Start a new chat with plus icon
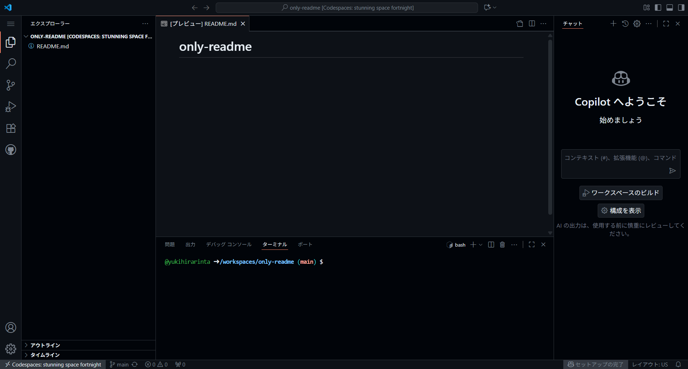The image size is (688, 369). pos(613,24)
